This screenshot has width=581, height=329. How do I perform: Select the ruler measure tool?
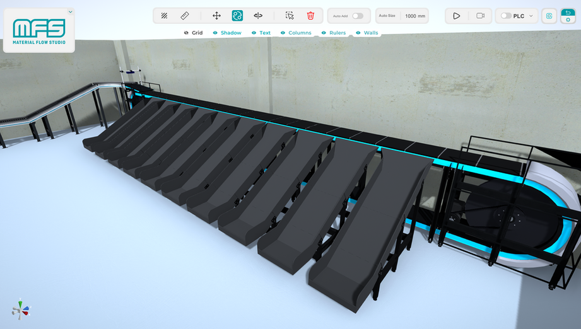pos(185,16)
